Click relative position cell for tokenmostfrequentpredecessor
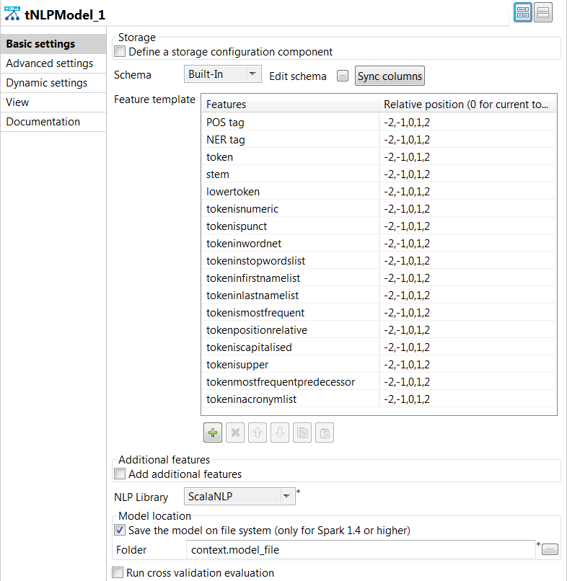 (467, 381)
